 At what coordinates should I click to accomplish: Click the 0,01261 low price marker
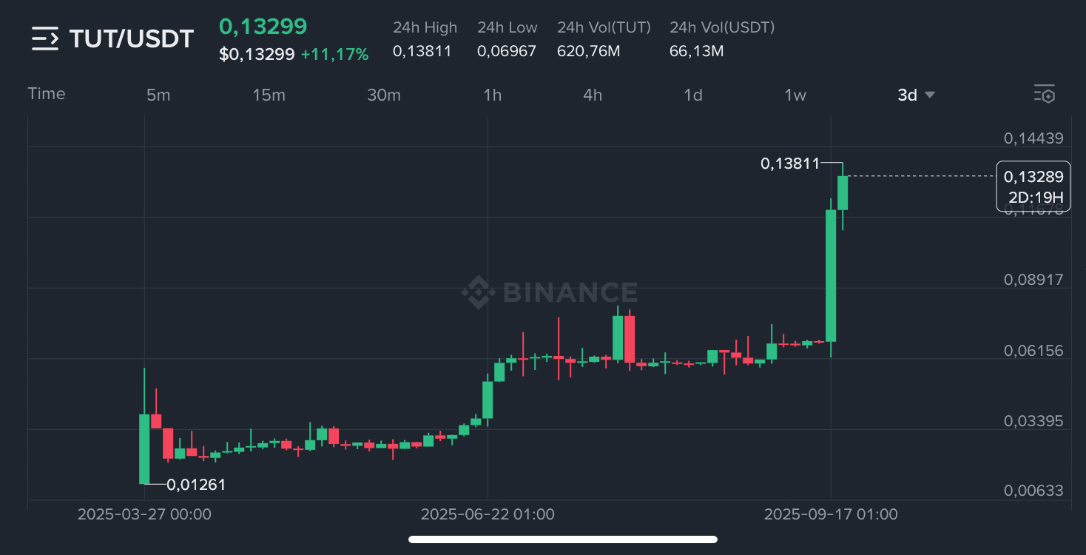(196, 485)
